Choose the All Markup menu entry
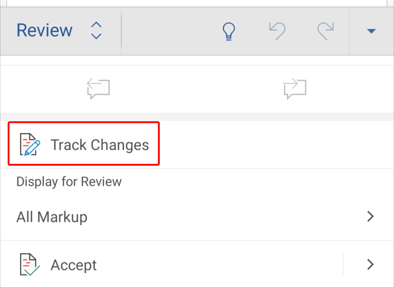The image size is (394, 287). click(52, 217)
